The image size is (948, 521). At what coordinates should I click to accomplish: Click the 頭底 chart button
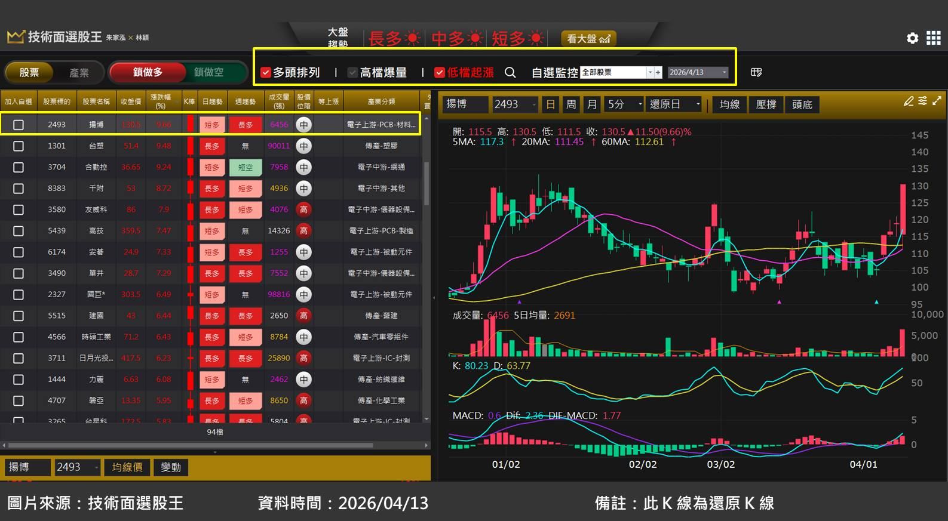tap(802, 104)
